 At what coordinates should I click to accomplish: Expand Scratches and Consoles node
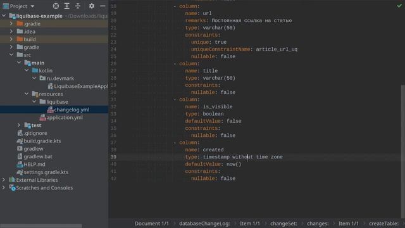coord(4,187)
